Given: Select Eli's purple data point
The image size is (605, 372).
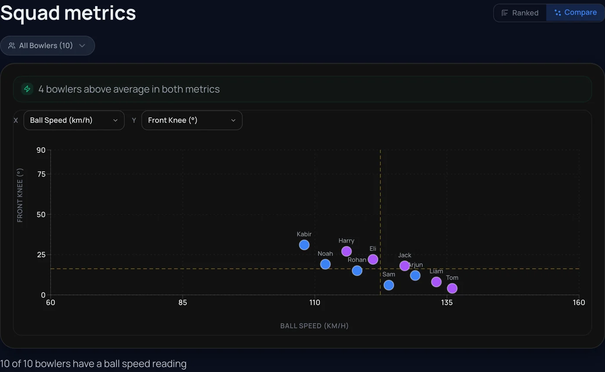Looking at the screenshot, I should [373, 259].
